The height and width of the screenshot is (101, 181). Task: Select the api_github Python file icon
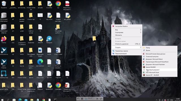click(67, 16)
